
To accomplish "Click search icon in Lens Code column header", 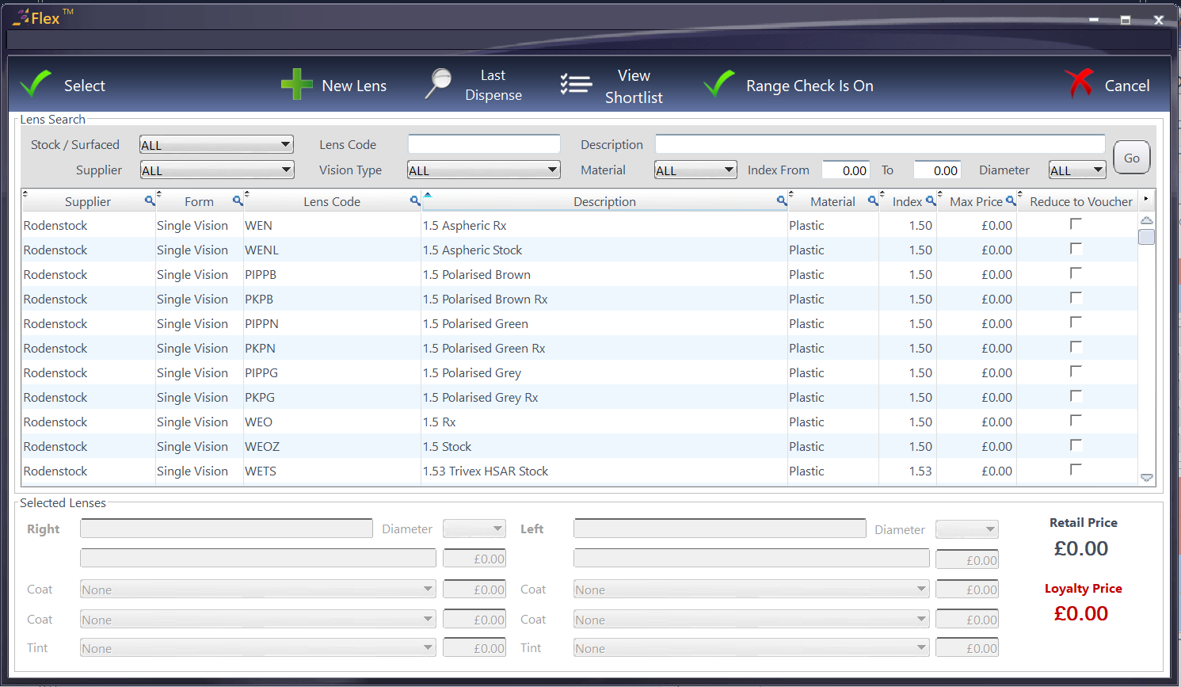I will point(414,201).
